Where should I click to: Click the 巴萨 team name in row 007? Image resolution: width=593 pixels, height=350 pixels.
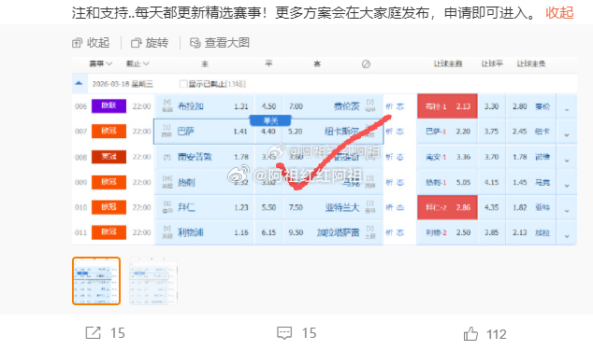tap(186, 132)
